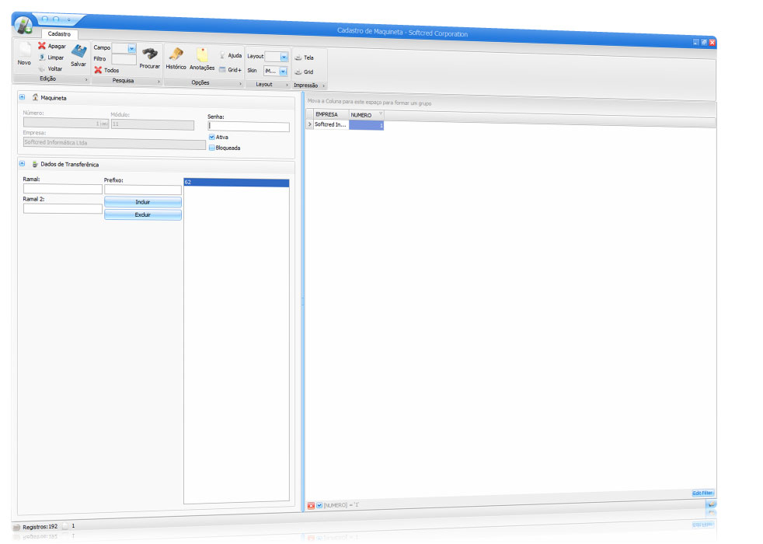
Task: Click into the Senha input field
Action: click(x=249, y=127)
